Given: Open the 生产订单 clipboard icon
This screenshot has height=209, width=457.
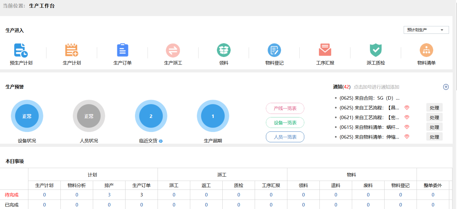Looking at the screenshot, I should pyautogui.click(x=123, y=50).
